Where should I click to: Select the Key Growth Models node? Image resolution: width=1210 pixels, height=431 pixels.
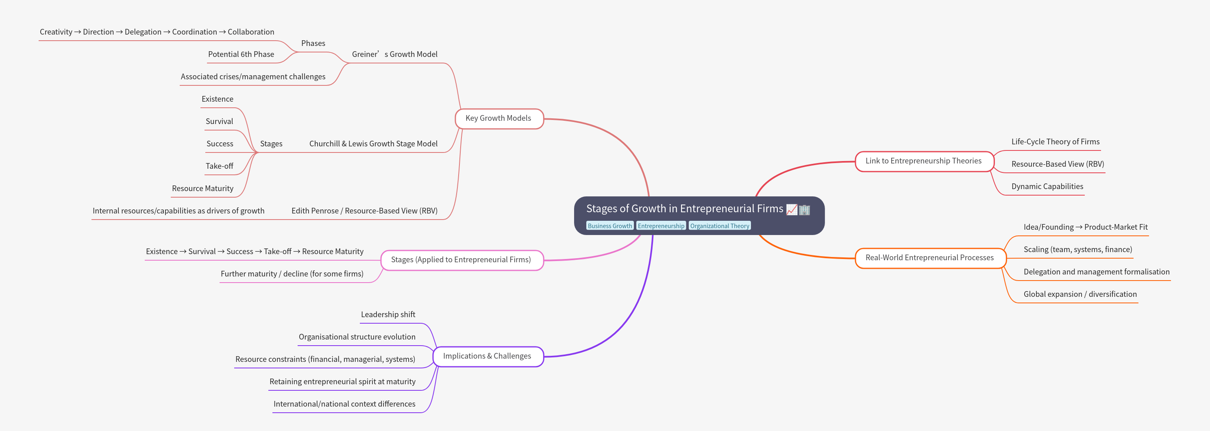pos(498,118)
